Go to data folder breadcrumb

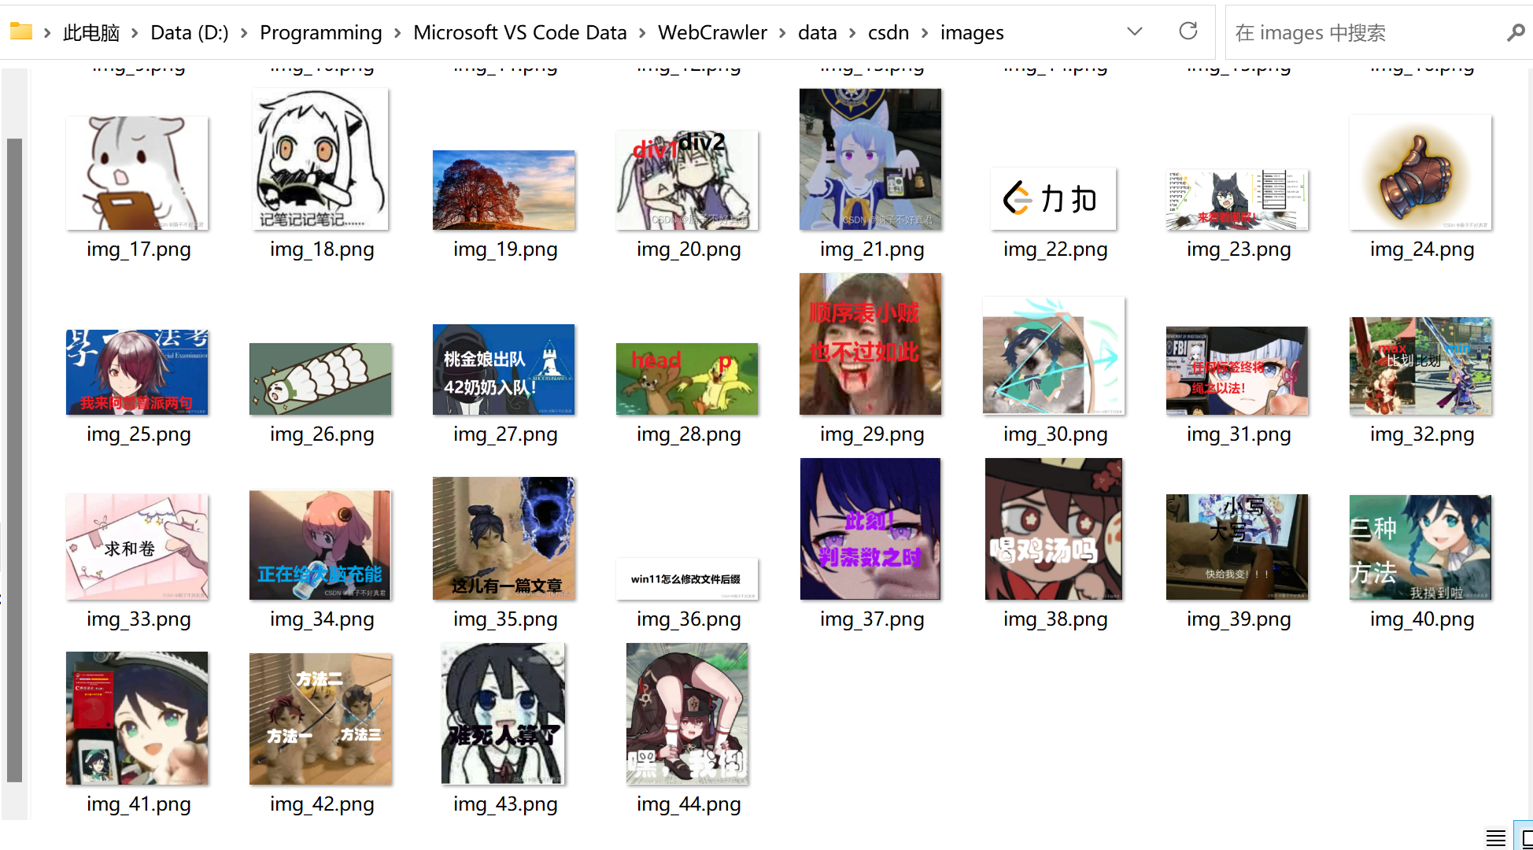pos(817,32)
